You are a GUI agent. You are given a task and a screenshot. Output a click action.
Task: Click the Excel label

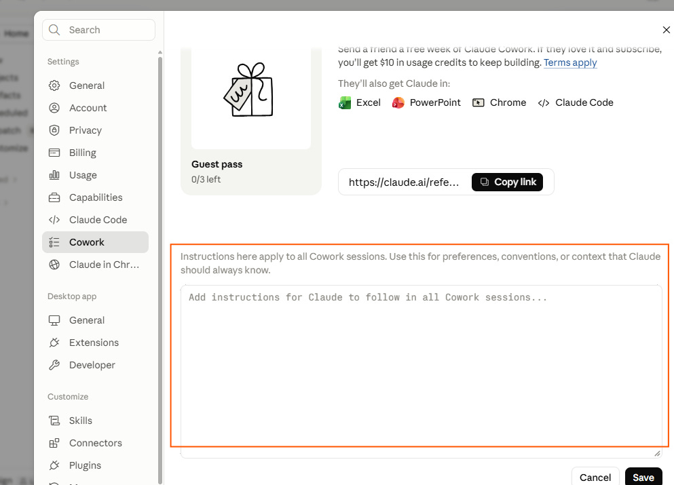369,102
